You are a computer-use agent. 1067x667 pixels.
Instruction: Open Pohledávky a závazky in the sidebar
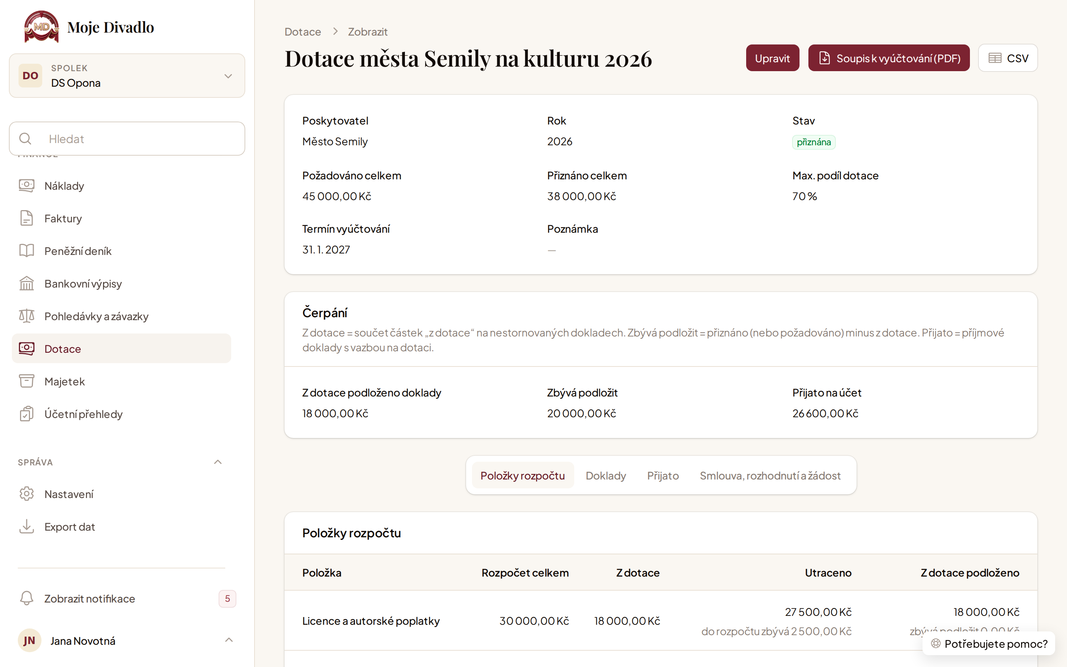tap(121, 316)
